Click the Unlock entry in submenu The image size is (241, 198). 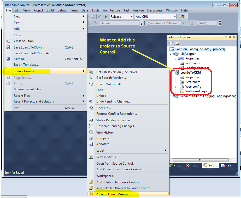coord(128,95)
